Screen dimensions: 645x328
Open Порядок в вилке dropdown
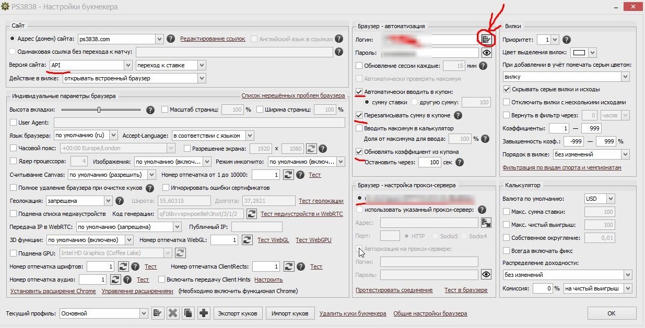tap(591, 154)
